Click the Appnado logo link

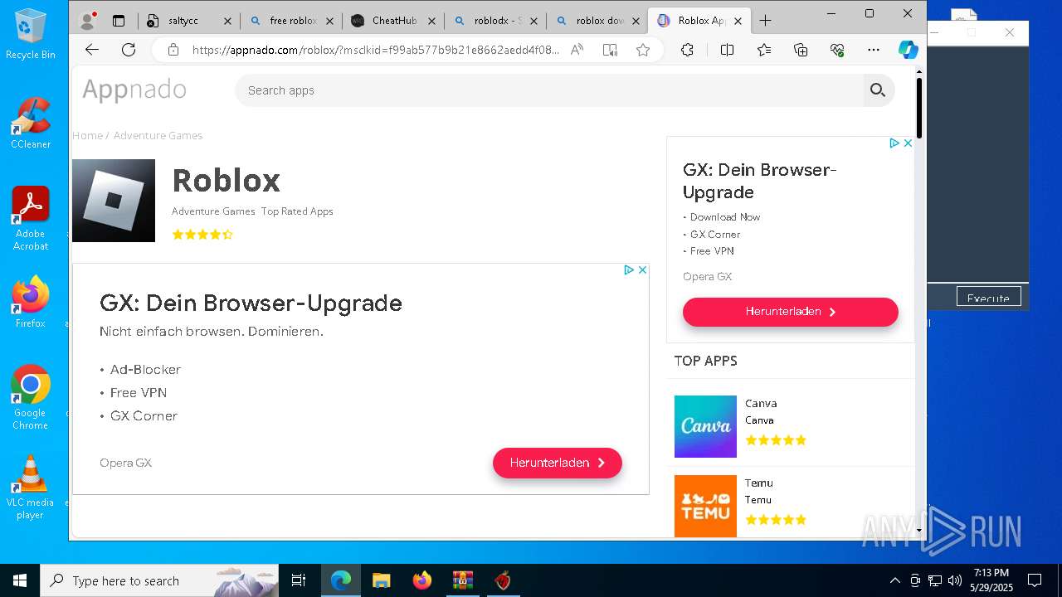point(134,90)
